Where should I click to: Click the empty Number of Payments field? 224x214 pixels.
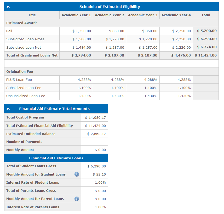95,142
